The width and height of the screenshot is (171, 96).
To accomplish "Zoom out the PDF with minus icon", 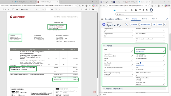I will (37, 9).
